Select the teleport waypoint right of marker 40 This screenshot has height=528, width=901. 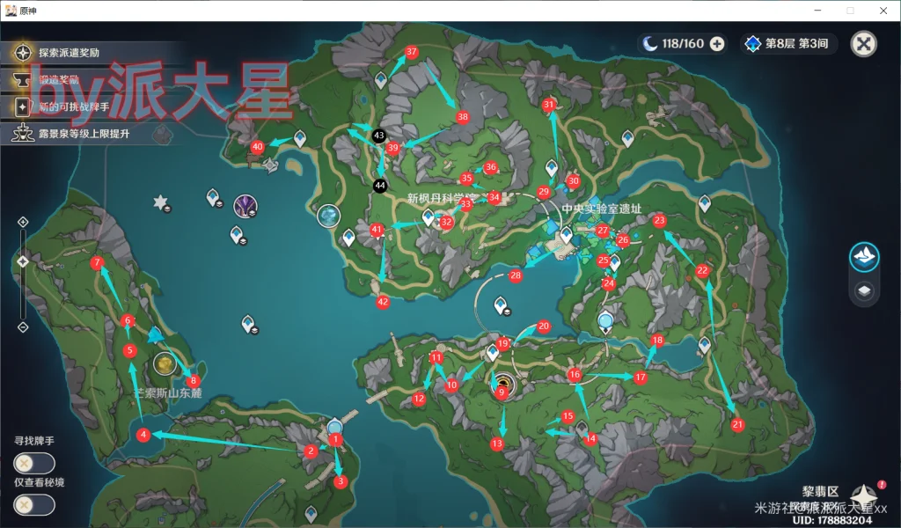(x=299, y=138)
